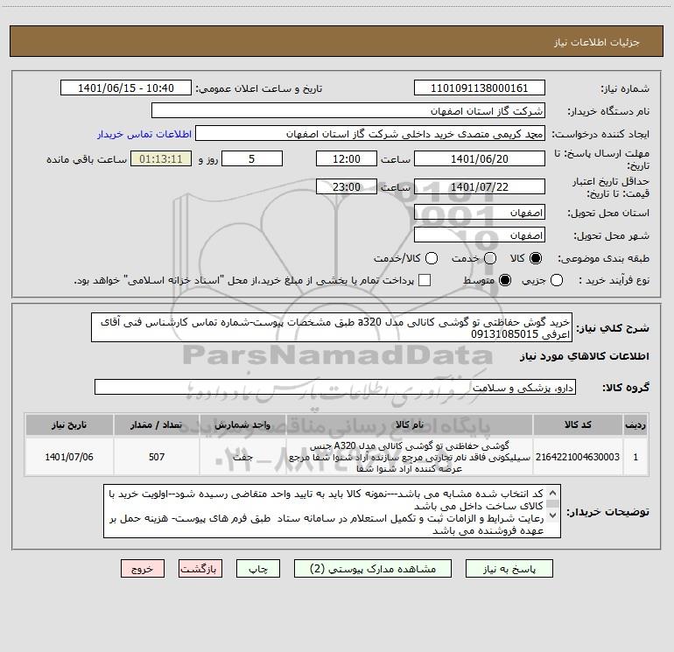Click the buyer name field شرکت گاز استان اصفهان
Screen dimensions: 674x652
point(348,110)
